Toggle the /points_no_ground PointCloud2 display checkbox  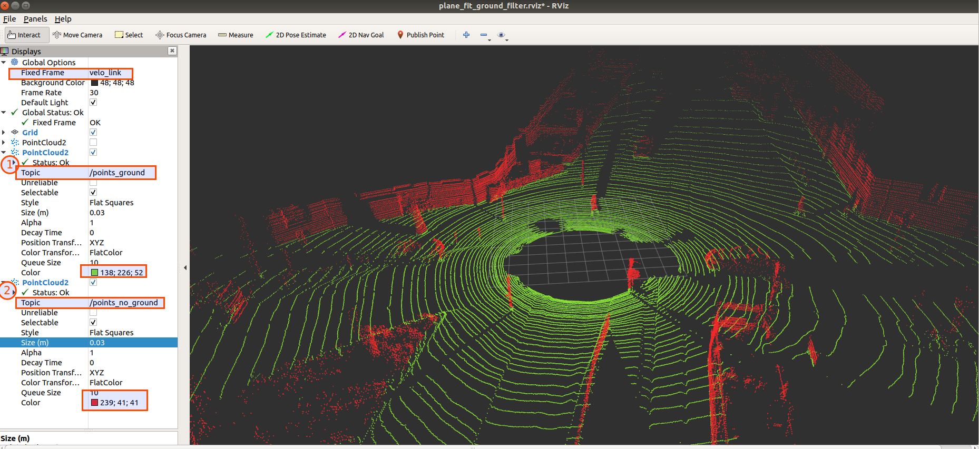click(93, 282)
